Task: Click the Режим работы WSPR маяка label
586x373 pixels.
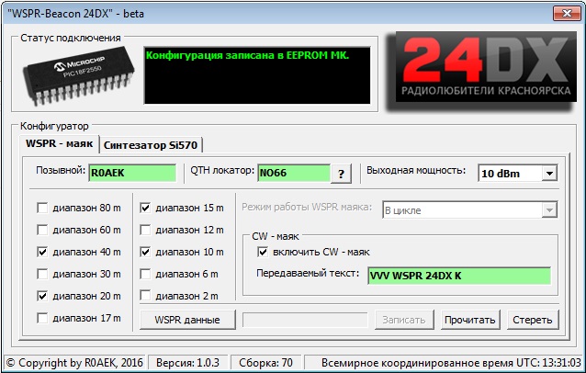Action: pos(307,207)
